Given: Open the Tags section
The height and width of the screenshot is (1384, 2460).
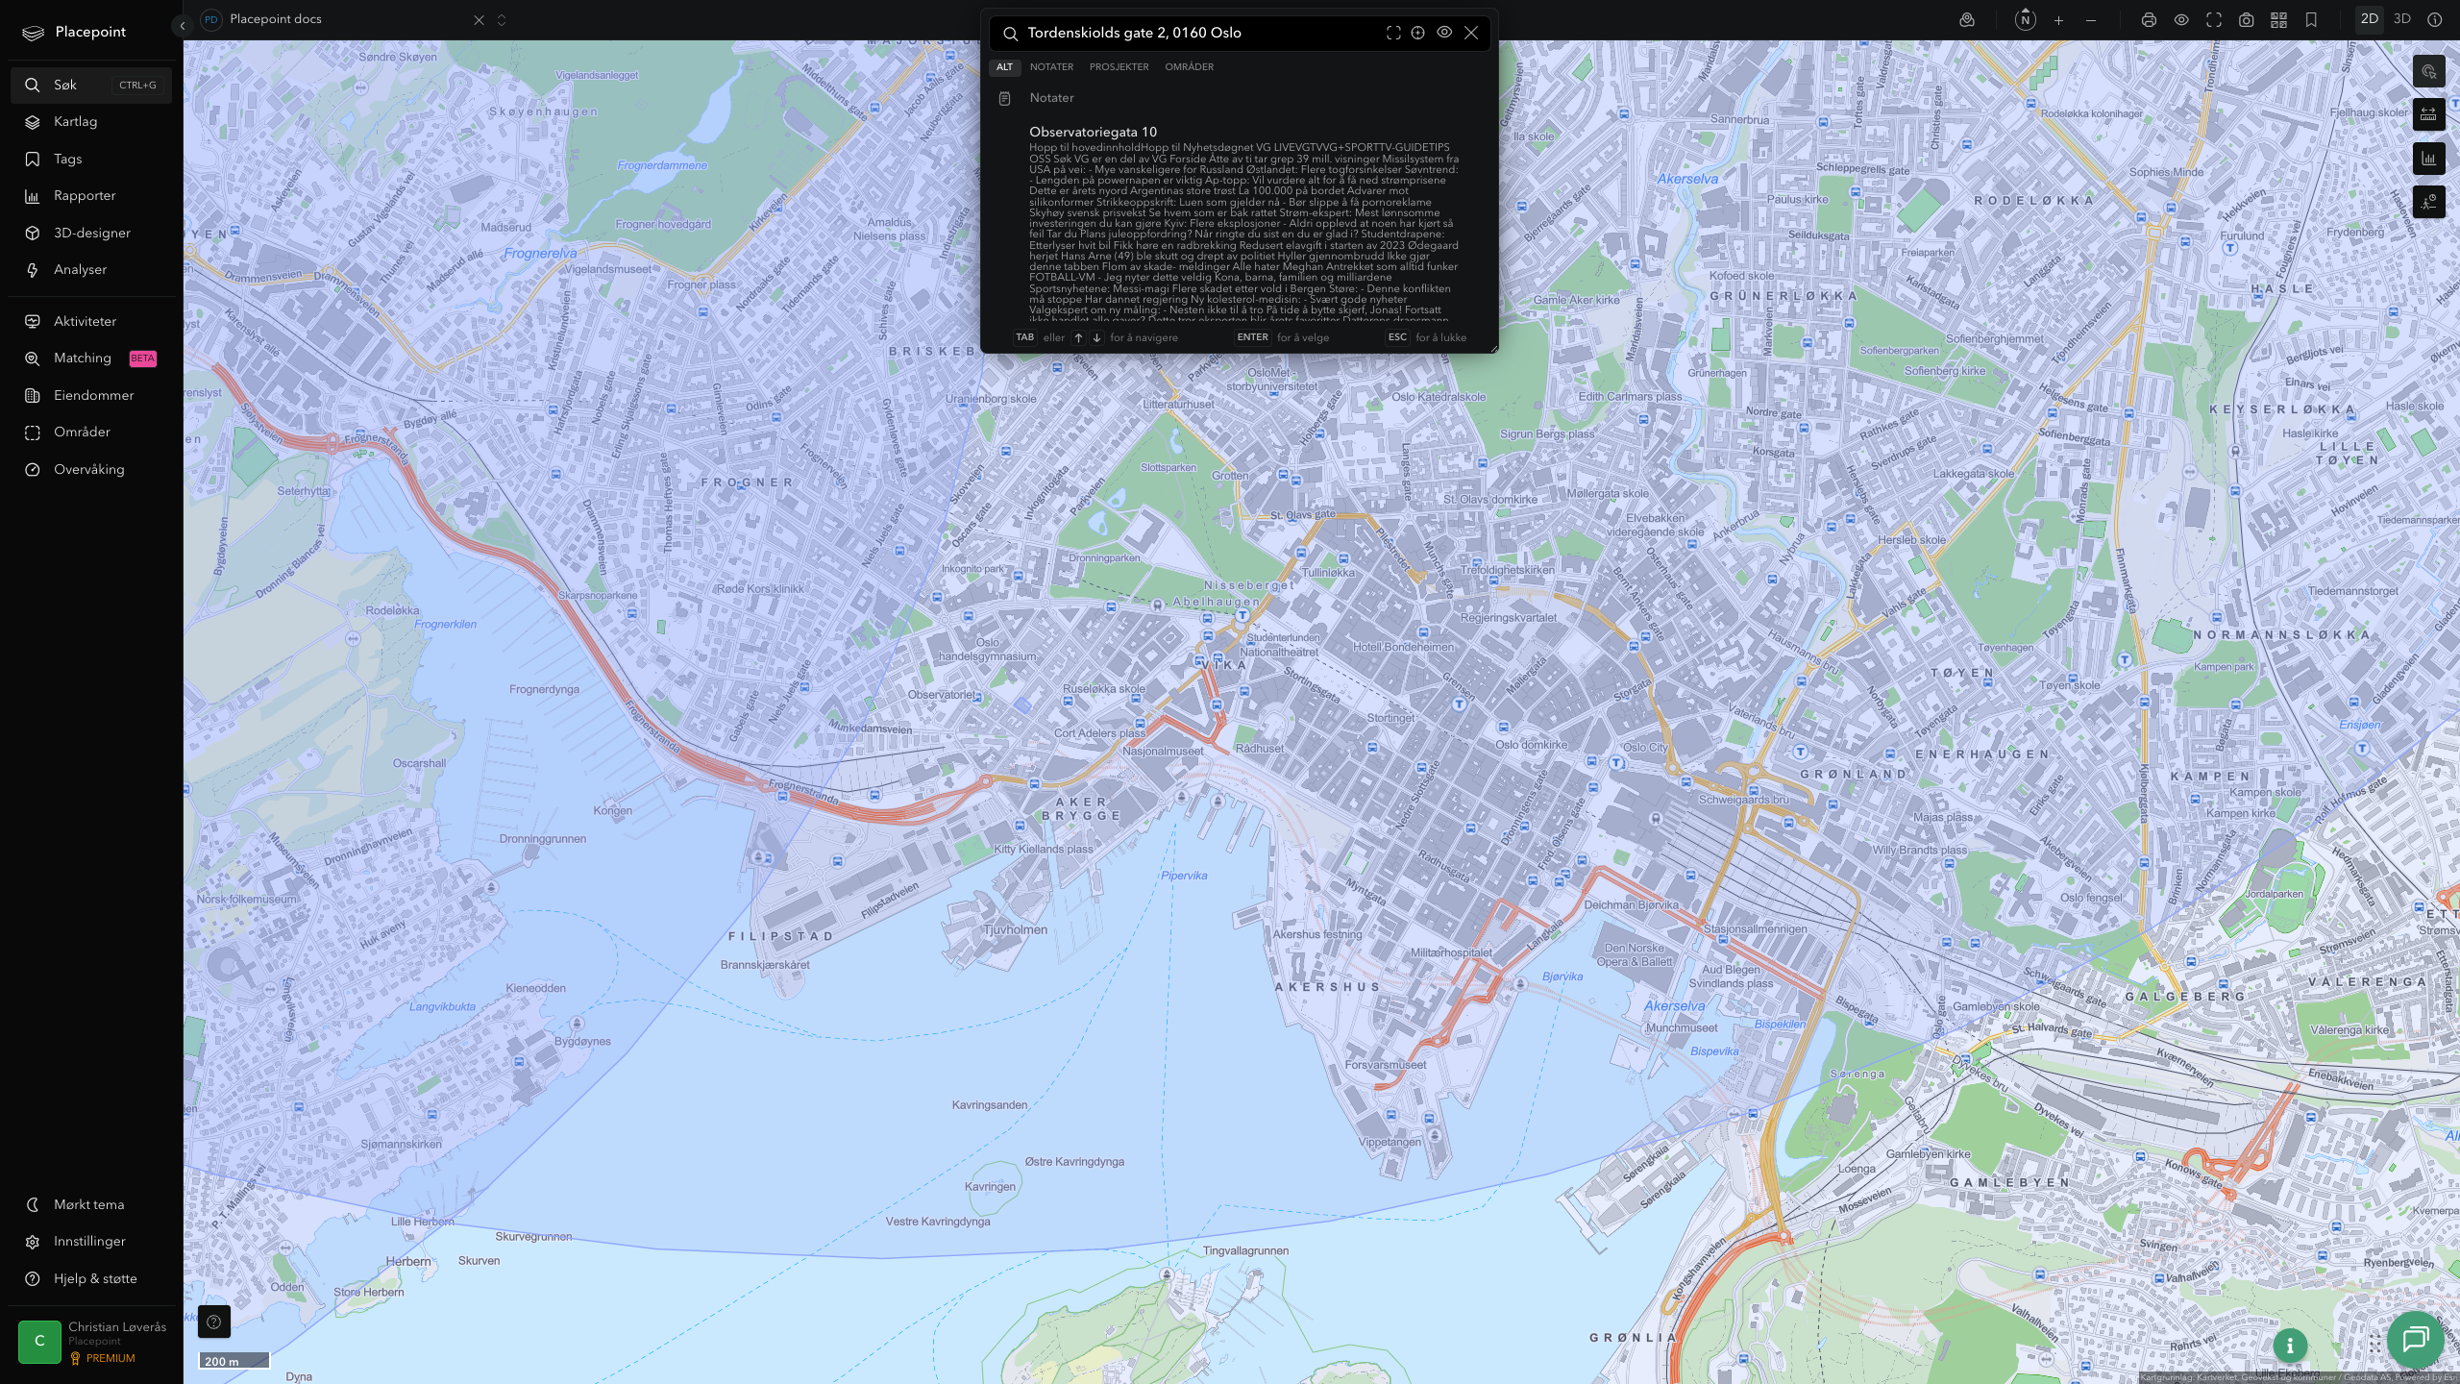Looking at the screenshot, I should point(90,160).
